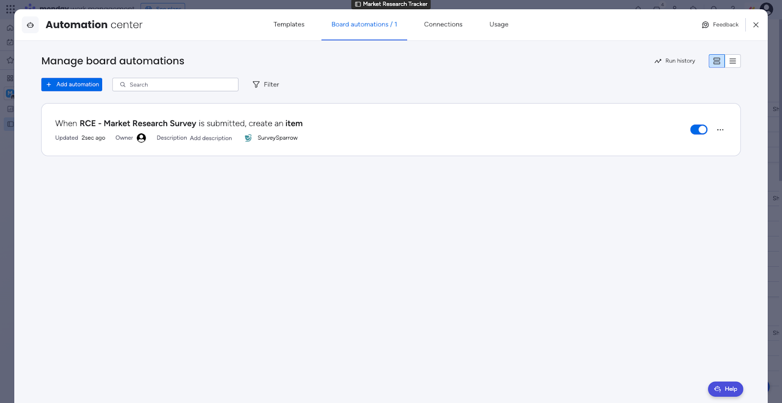
Task: Click the SurveySparrow integration icon
Action: tap(248, 138)
